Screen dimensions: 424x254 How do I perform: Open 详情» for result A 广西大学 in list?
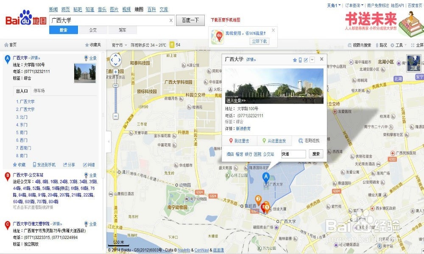(35, 58)
